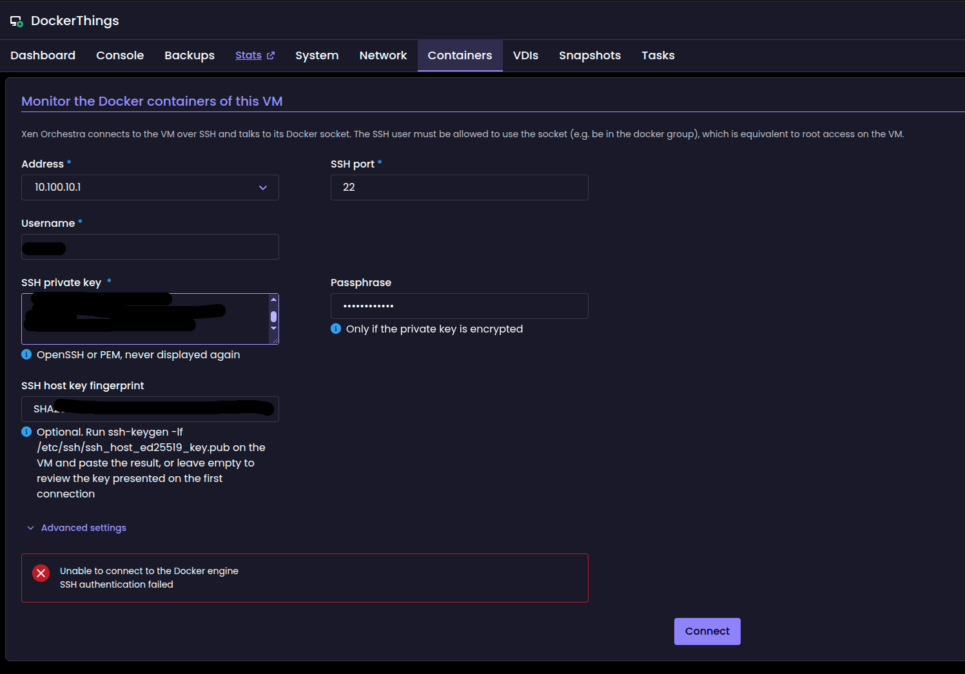Screen dimensions: 965x674
Task: Open the Address dropdown
Action: click(x=150, y=188)
